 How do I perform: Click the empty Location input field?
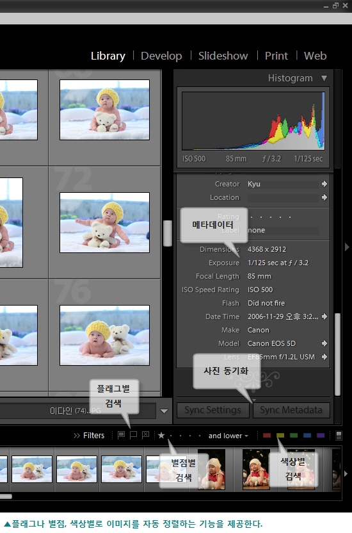tap(283, 197)
